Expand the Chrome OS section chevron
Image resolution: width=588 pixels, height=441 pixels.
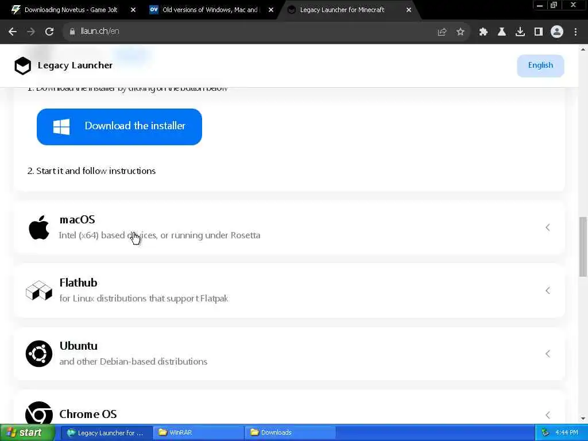coord(547,415)
